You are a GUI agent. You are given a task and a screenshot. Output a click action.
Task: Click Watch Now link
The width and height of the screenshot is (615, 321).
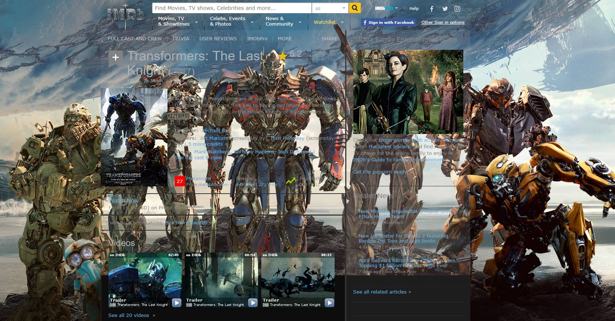[x=124, y=201]
